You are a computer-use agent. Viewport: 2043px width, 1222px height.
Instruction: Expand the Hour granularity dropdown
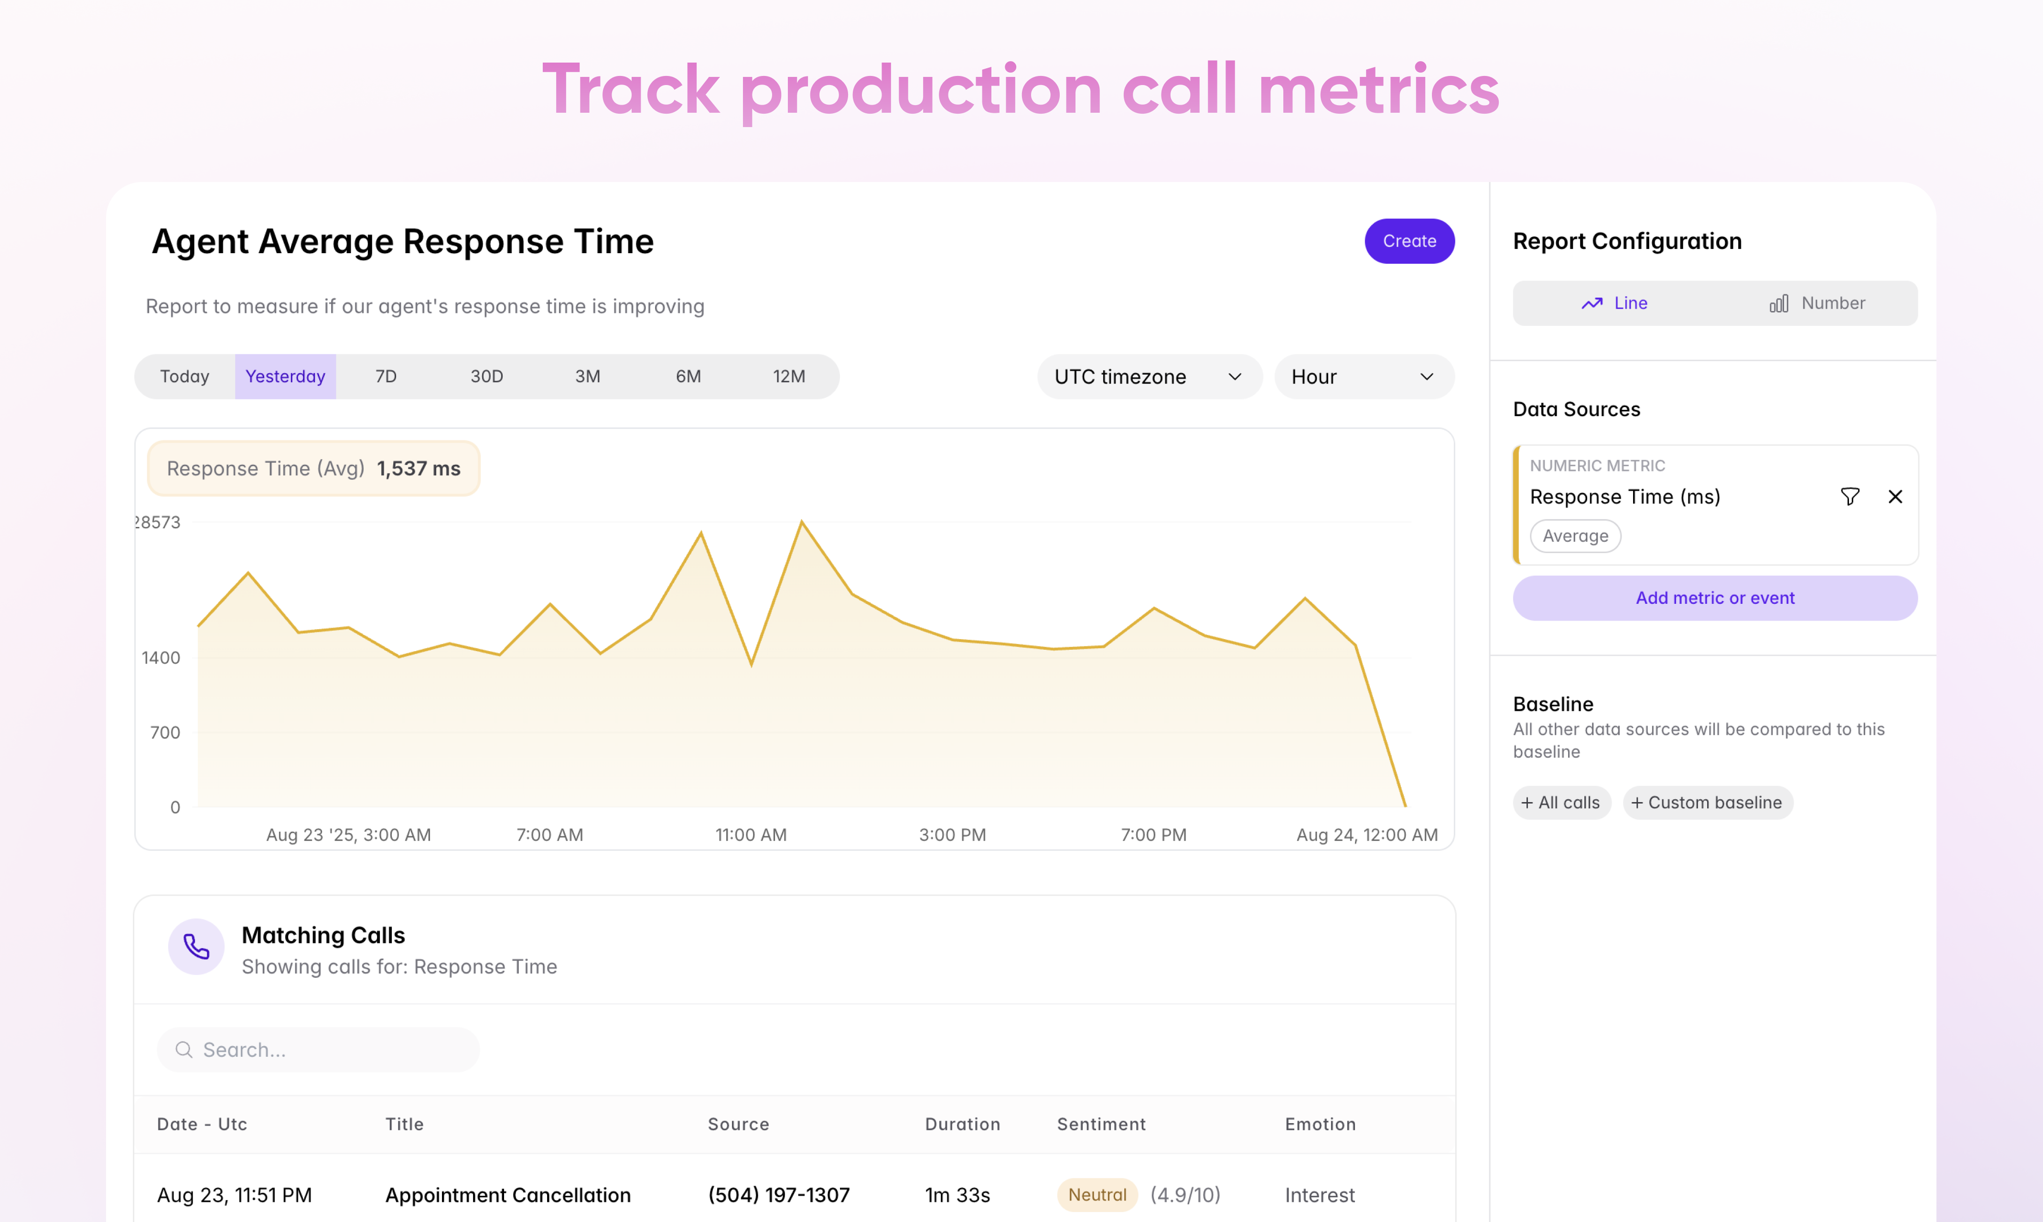coord(1363,377)
